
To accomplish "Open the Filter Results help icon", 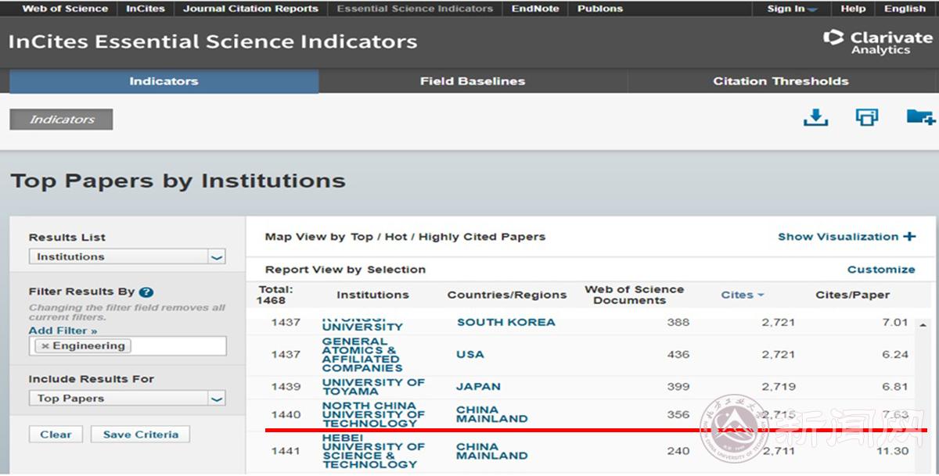I will [146, 292].
